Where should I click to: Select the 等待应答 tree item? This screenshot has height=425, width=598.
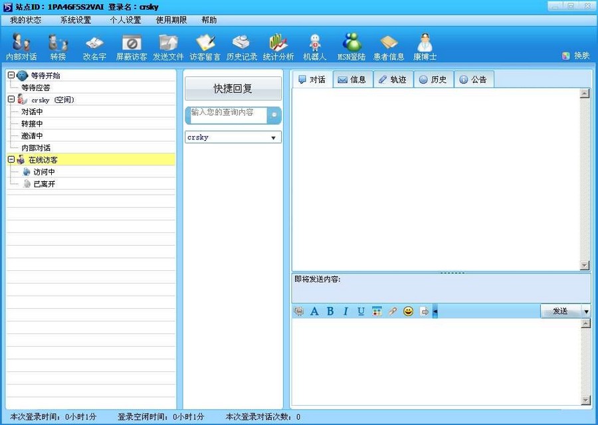[35, 88]
